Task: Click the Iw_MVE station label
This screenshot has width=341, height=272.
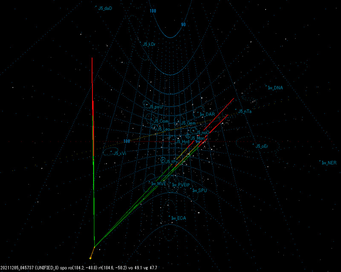Action: tap(158, 184)
